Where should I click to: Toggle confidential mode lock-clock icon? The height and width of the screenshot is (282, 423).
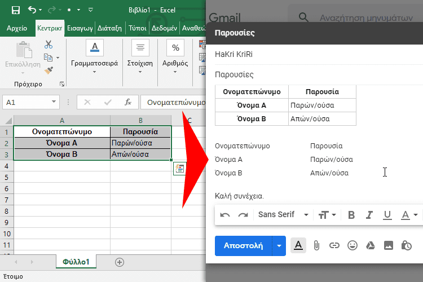(406, 245)
